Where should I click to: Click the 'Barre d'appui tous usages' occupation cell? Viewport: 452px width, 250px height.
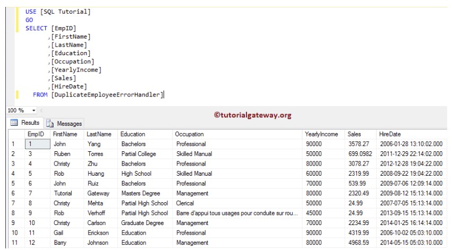[x=237, y=213]
